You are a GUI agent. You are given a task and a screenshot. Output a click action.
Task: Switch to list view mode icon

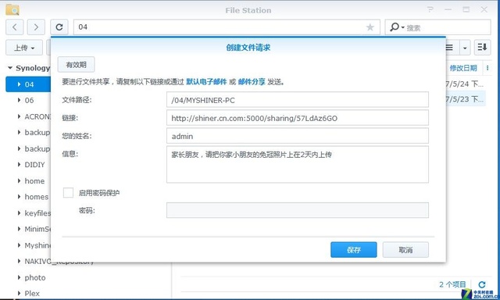coord(449,48)
